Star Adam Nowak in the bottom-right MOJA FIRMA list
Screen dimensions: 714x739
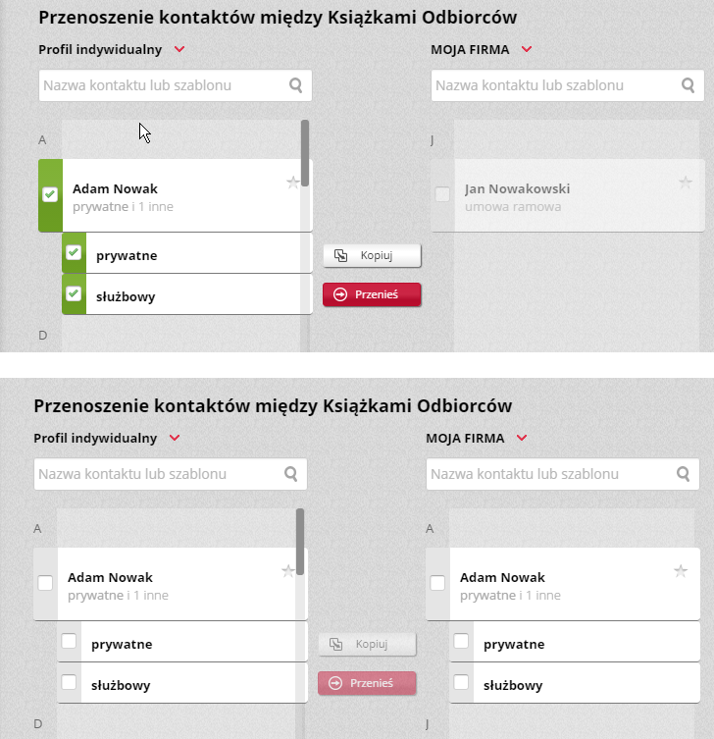point(681,571)
